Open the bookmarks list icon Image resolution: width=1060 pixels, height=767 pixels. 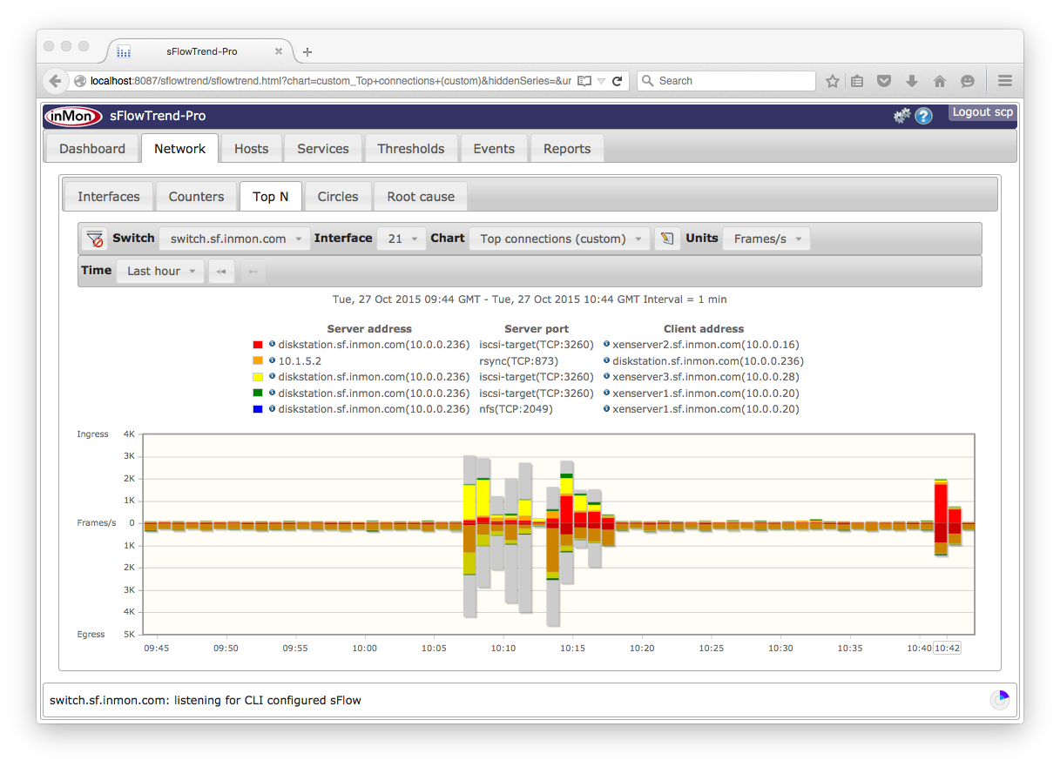click(857, 81)
